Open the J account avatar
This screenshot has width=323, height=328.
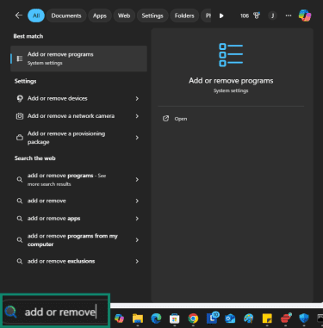coord(272,15)
